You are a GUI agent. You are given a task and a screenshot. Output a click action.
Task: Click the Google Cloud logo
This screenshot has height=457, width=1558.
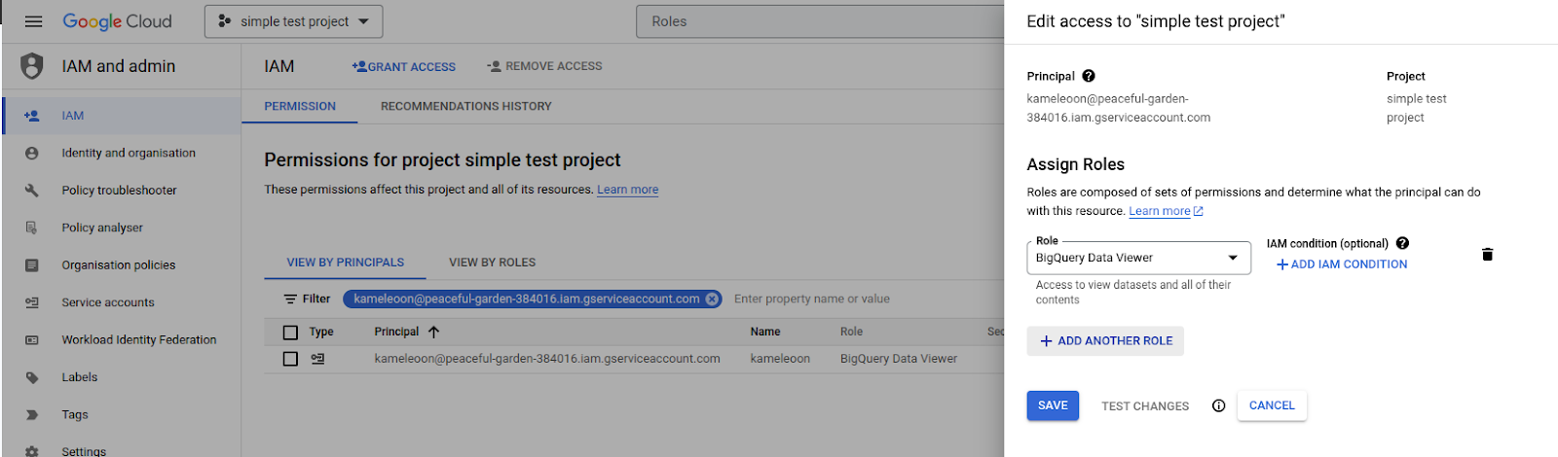[117, 21]
